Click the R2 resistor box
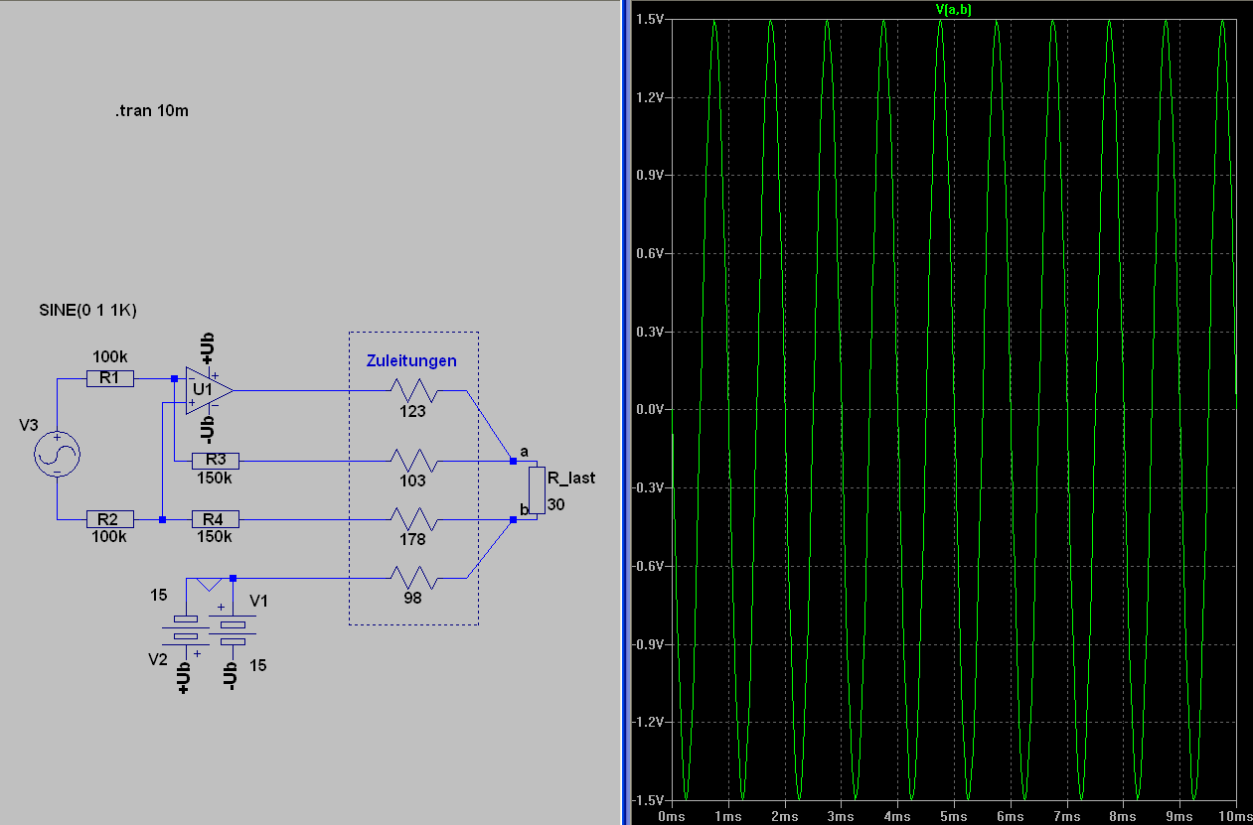Screen dimensions: 1253x825 click(x=110, y=519)
